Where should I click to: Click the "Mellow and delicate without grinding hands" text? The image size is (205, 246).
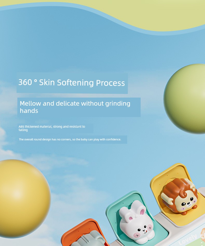[x=75, y=107]
